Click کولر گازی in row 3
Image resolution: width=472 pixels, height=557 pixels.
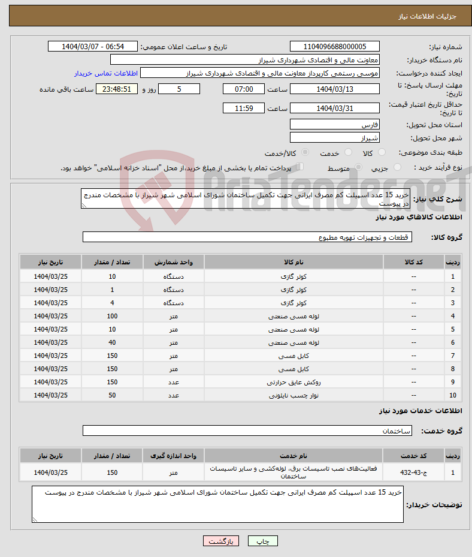click(x=294, y=303)
